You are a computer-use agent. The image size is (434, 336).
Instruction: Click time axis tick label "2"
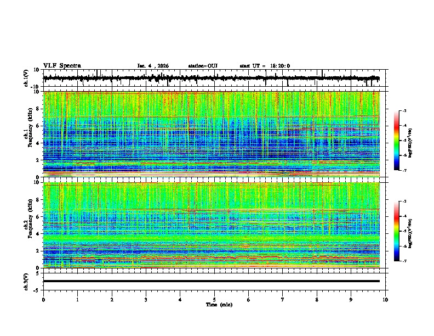[112, 300]
